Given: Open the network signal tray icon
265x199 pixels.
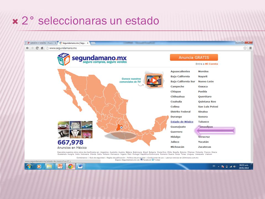Looking at the screenshot, I should pos(231,166).
